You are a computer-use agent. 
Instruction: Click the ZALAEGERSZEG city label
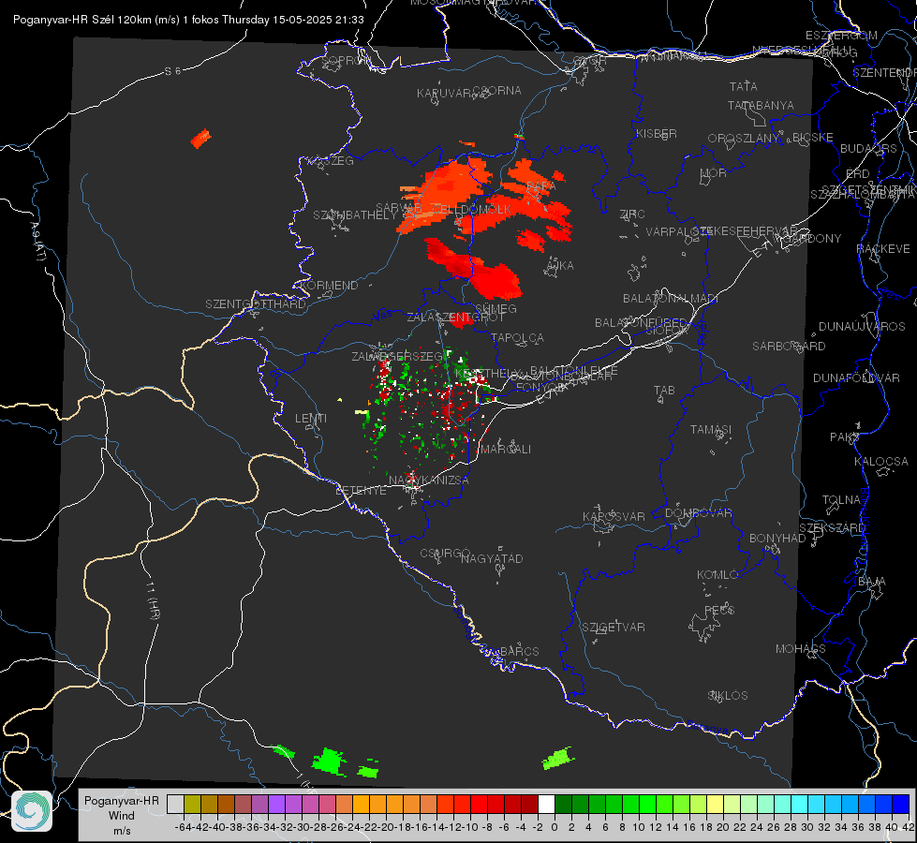[397, 356]
